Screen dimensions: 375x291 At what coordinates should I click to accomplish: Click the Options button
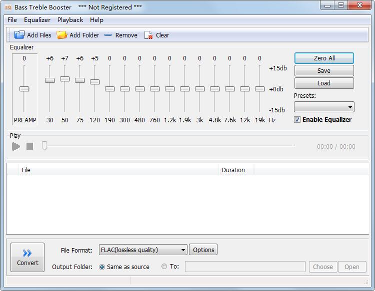pyautogui.click(x=203, y=250)
